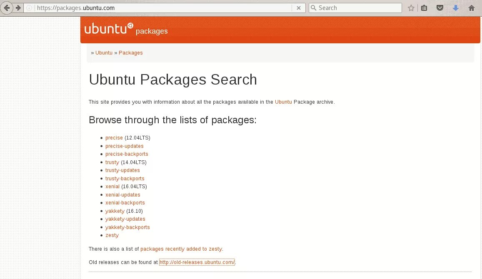Viewport: 482px width, 279px height.
Task: Click the 'Ubuntu Packages Search' heading
Action: 173,80
